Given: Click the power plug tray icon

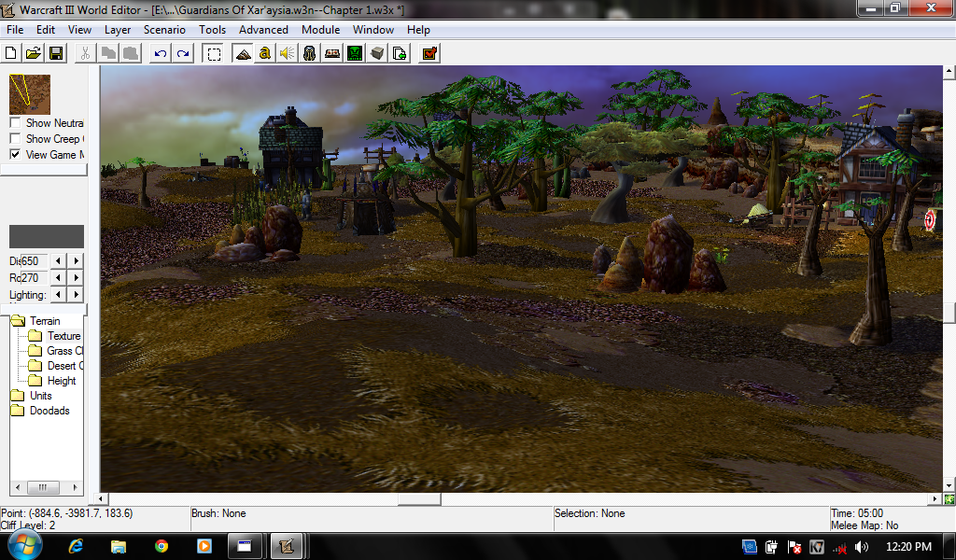Looking at the screenshot, I should 771,547.
